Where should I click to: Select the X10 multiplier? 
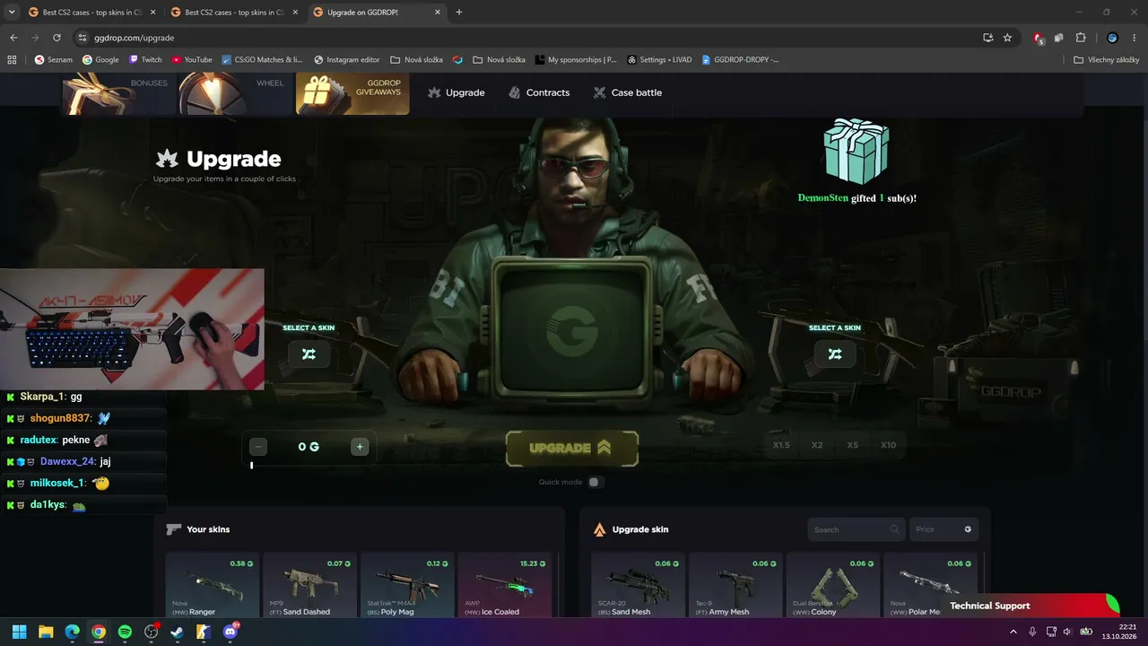click(x=888, y=445)
